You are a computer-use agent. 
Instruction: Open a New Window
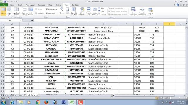point(82,11)
